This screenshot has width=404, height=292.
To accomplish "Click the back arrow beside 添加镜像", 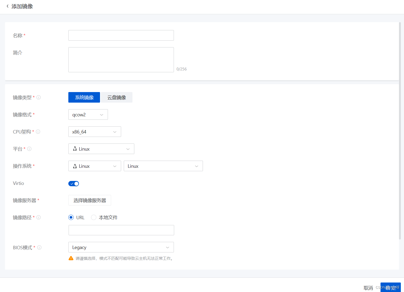I will [7, 6].
